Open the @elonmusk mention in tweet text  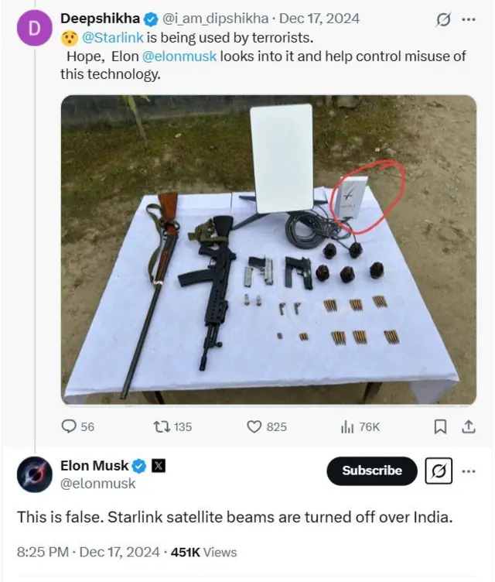pyautogui.click(x=179, y=56)
